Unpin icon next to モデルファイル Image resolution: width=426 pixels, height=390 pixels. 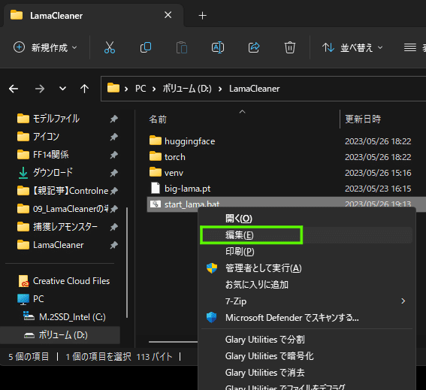tap(114, 119)
